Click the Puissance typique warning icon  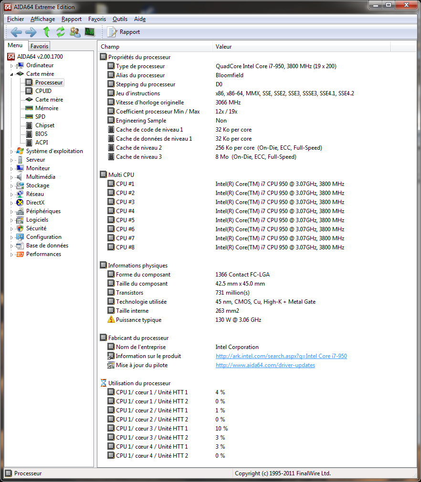click(x=111, y=320)
